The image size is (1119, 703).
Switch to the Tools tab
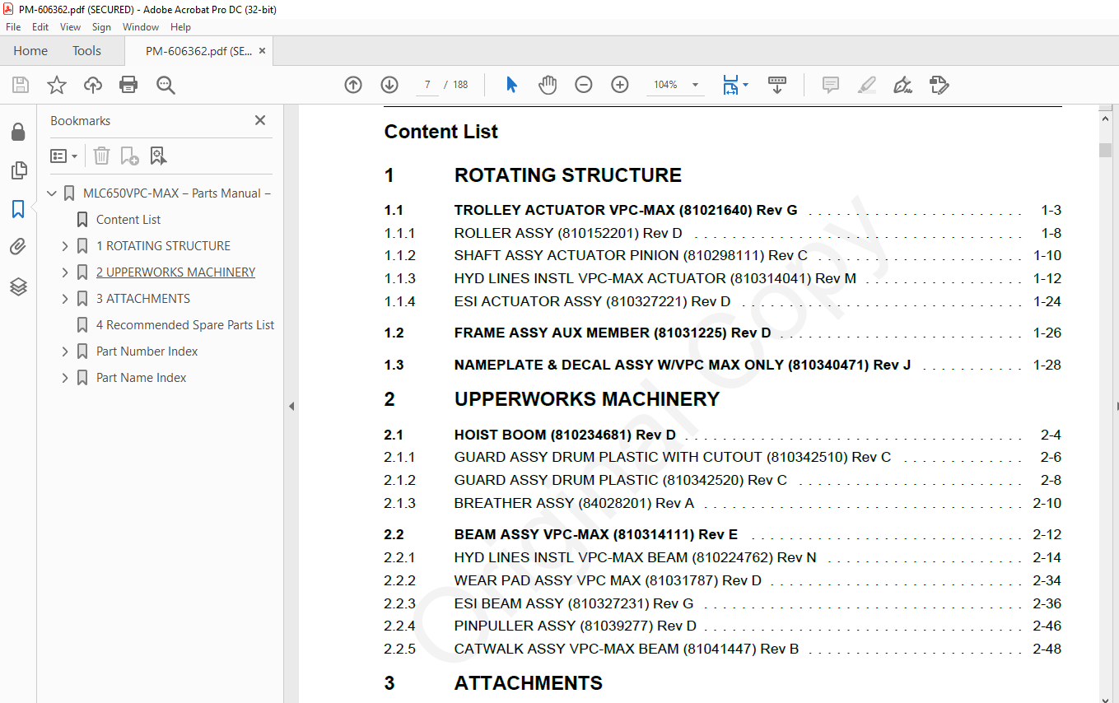click(x=86, y=51)
